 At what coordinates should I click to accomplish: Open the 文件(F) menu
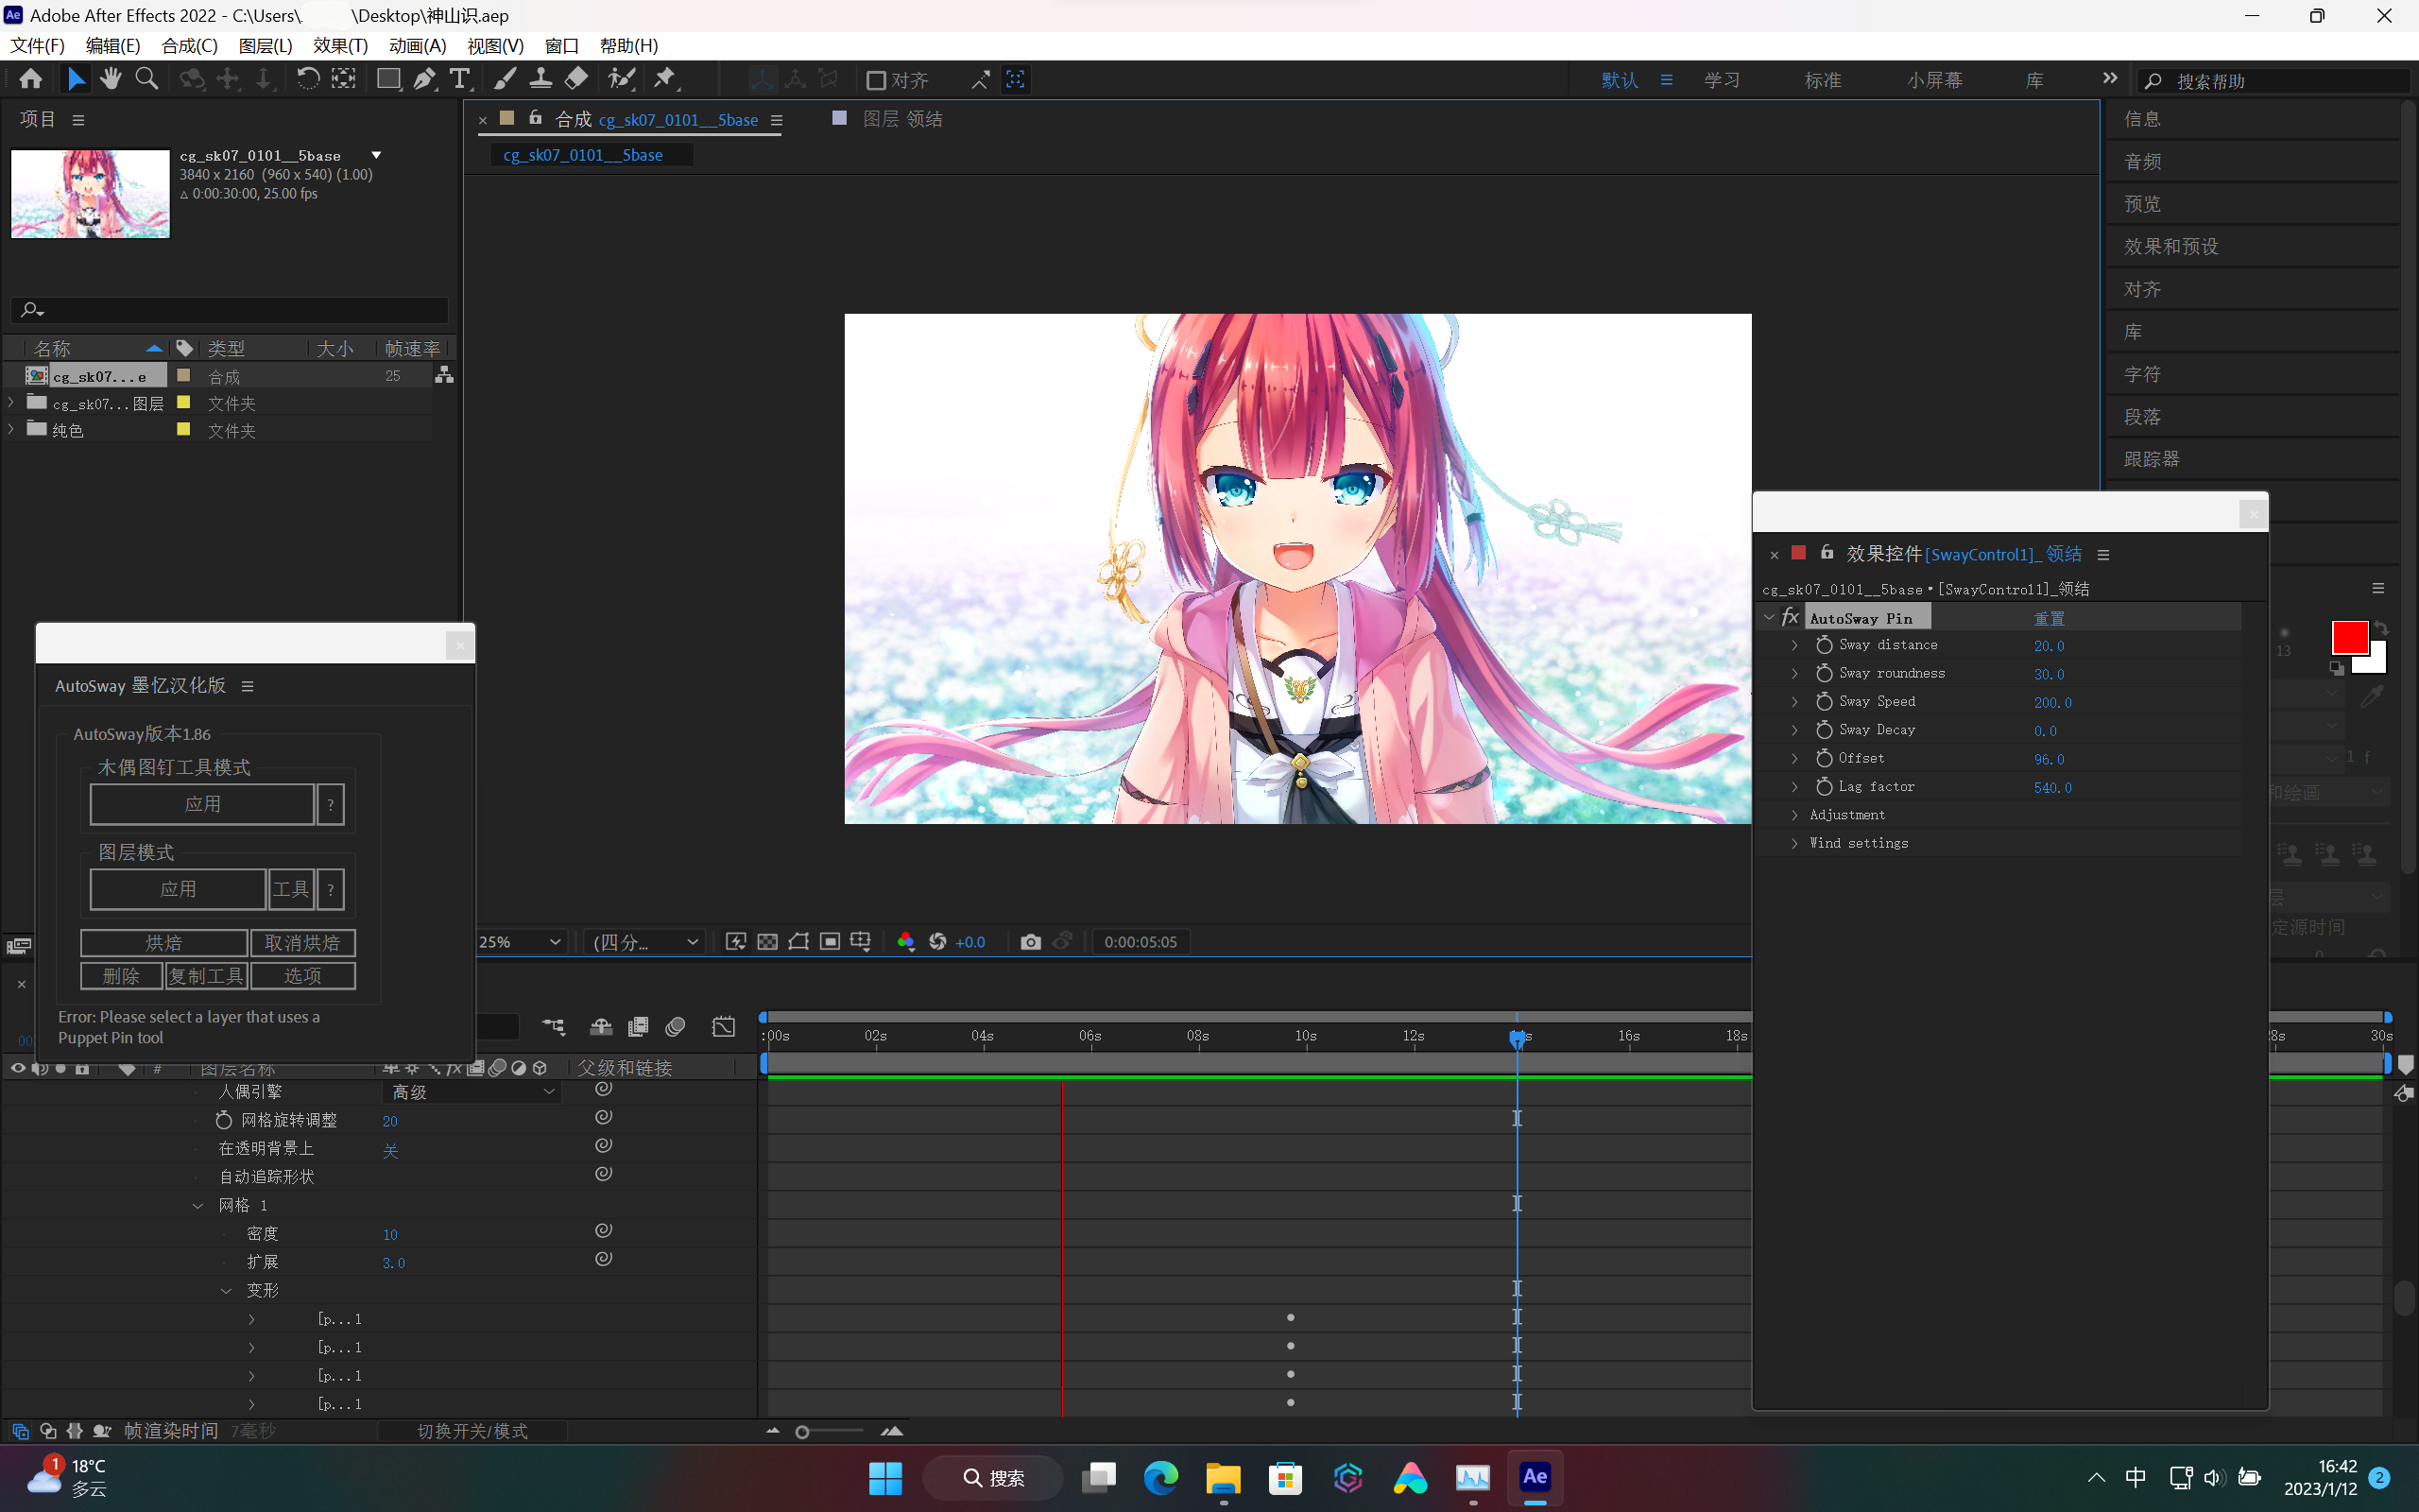point(38,46)
